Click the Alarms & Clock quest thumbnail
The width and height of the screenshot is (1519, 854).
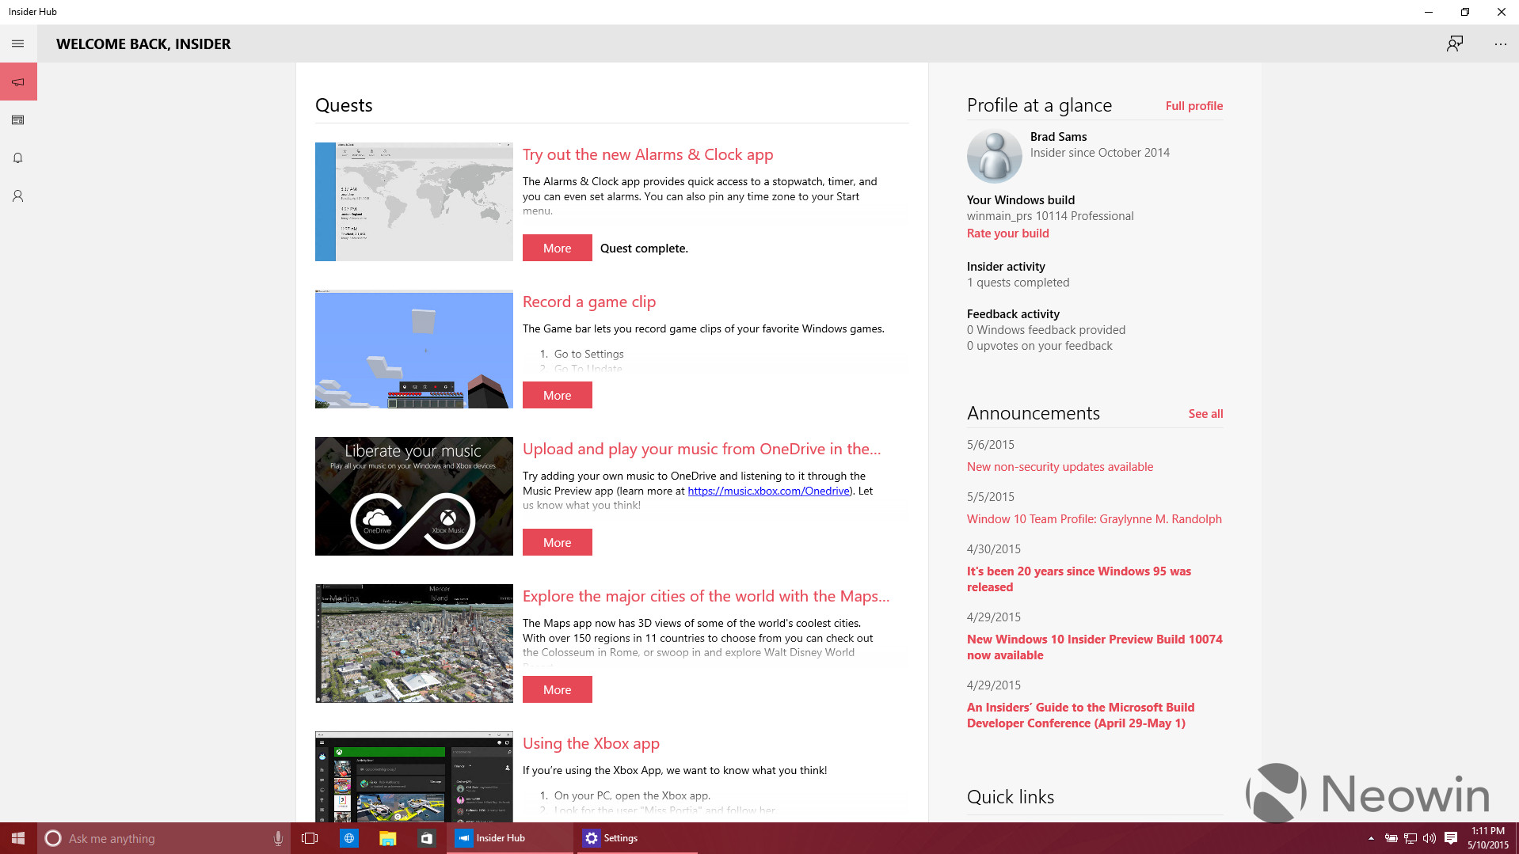[414, 202]
